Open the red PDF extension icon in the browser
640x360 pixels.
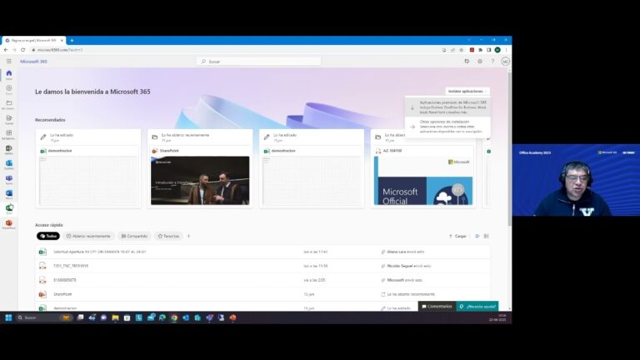472,50
